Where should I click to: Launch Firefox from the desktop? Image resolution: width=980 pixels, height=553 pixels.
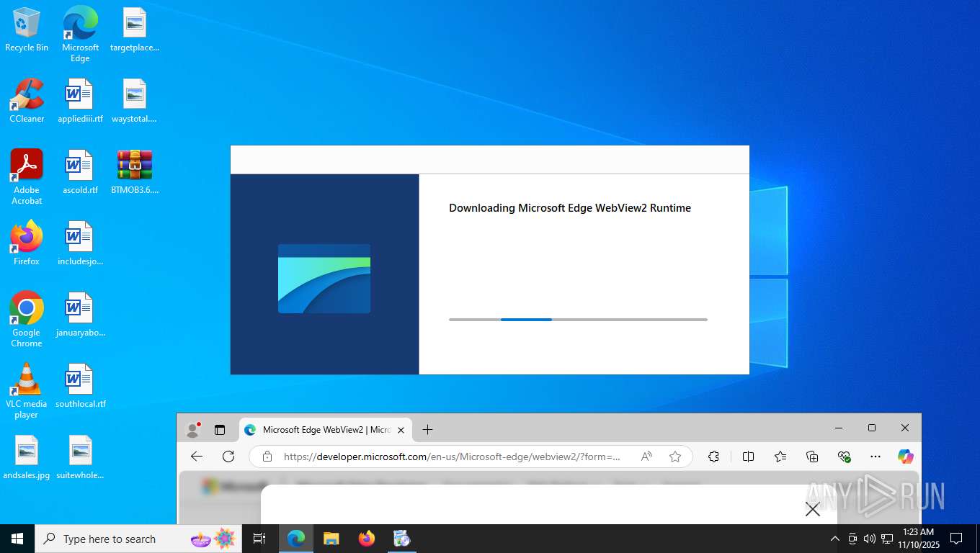point(27,243)
